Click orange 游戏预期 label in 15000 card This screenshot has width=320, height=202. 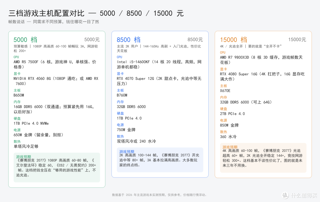[x=230, y=147]
